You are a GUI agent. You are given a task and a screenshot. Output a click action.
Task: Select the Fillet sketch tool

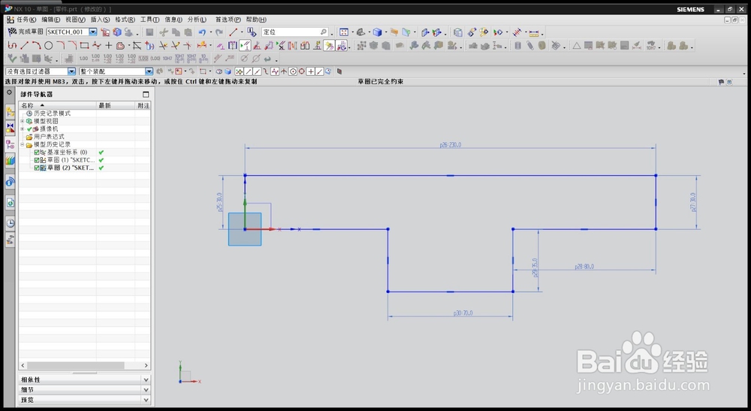click(x=60, y=46)
